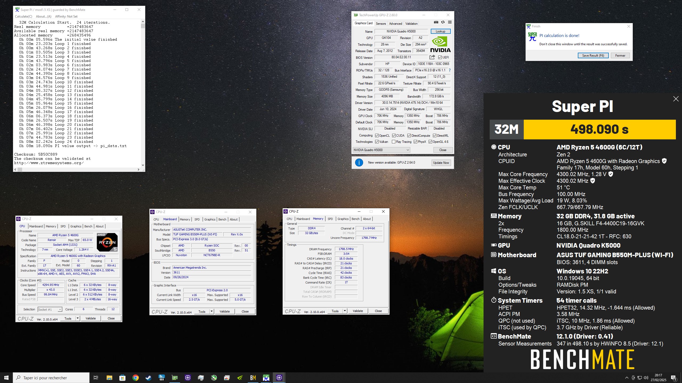Viewport: 682px width, 383px height.
Task: Click Validate in CPU-Z Memory window
Action: [x=358, y=311]
